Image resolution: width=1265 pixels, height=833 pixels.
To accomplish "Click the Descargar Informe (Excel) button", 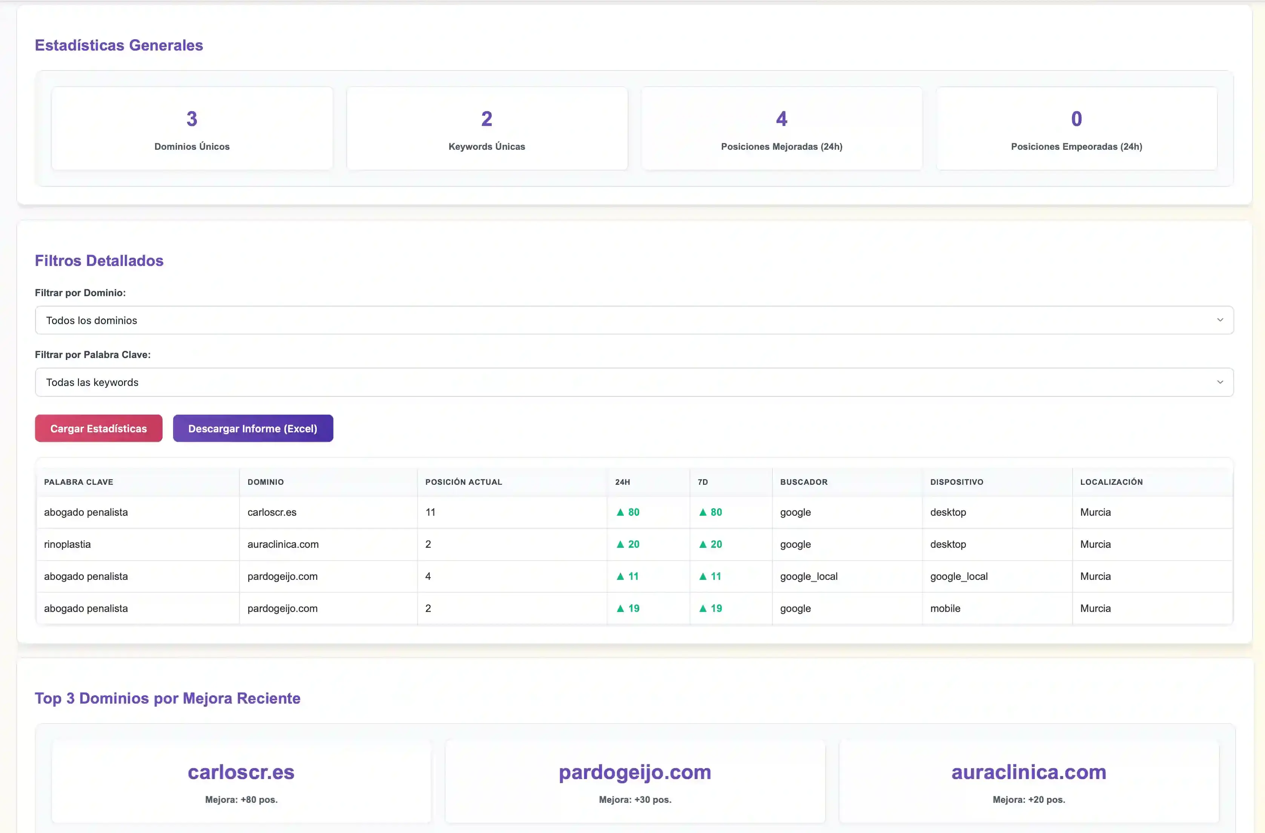I will pos(253,428).
